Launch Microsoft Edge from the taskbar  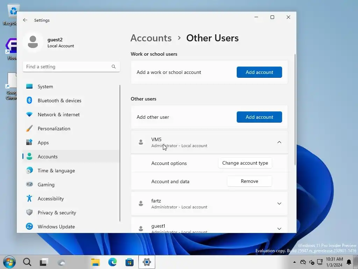(x=112, y=262)
